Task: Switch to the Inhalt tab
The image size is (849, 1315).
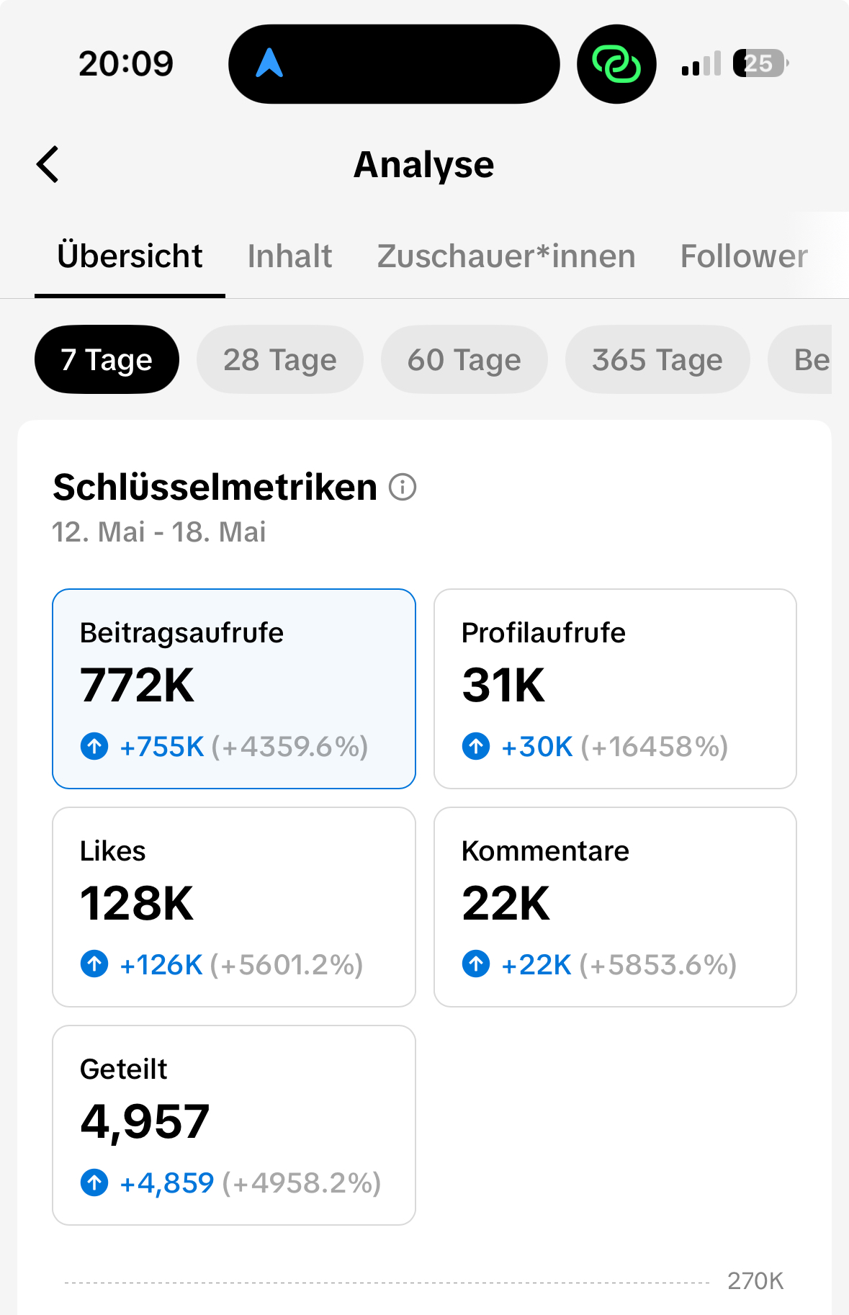Action: [x=289, y=256]
